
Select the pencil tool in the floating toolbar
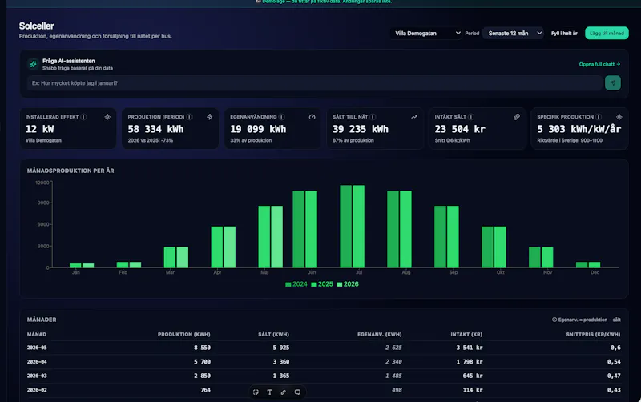click(284, 392)
